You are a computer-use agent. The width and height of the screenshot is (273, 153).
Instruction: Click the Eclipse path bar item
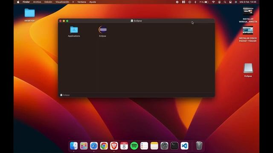pos(65,95)
